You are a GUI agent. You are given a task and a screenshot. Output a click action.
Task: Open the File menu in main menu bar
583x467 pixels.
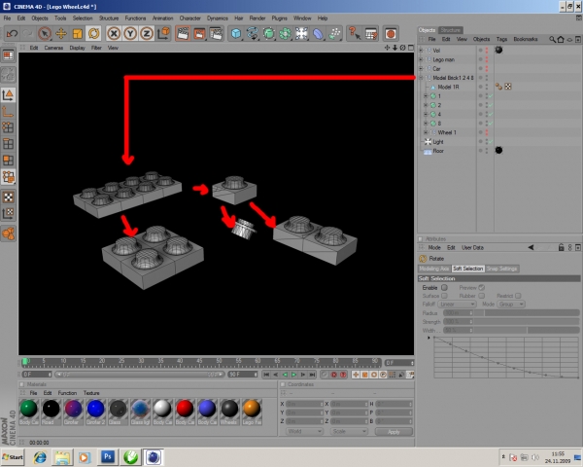coord(7,18)
